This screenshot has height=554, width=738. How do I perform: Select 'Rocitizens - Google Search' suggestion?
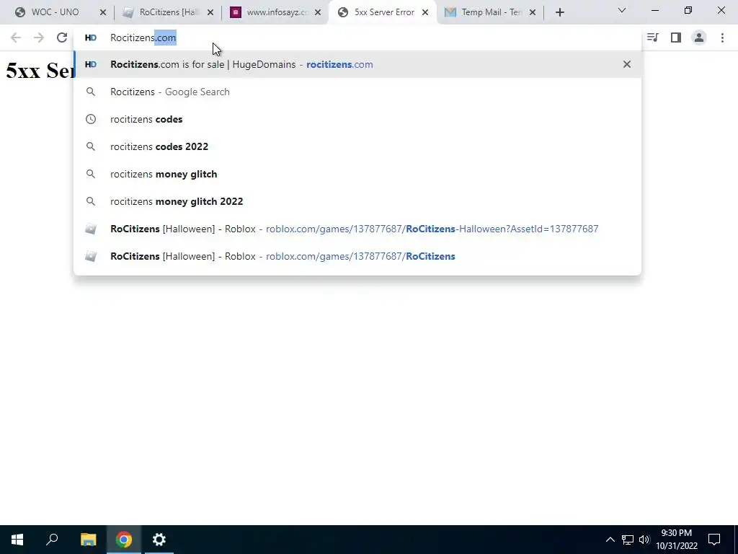[357, 92]
